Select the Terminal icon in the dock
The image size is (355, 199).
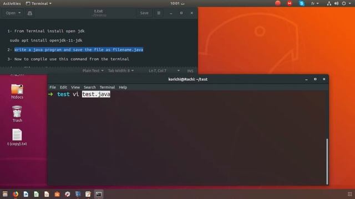coord(99,194)
